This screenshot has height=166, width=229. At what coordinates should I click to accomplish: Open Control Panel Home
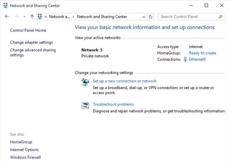28,30
